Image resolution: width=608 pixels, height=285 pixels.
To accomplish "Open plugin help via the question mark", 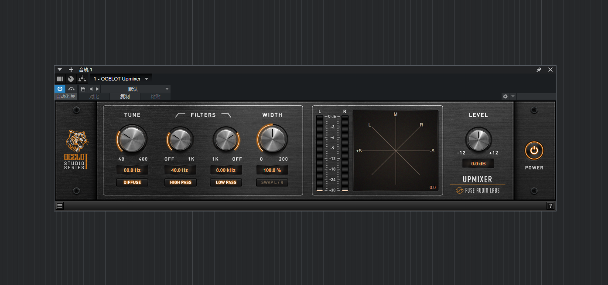I will 550,205.
